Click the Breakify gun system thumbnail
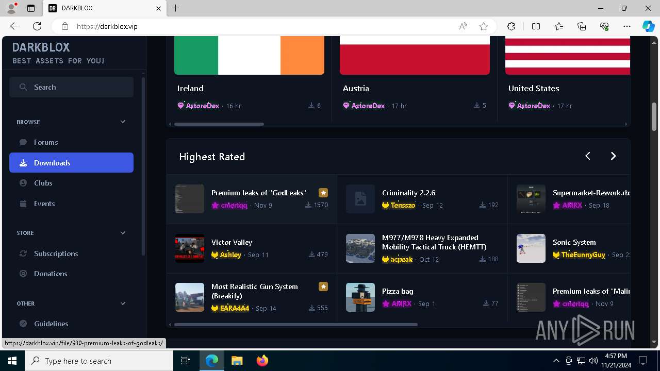 pos(190,297)
